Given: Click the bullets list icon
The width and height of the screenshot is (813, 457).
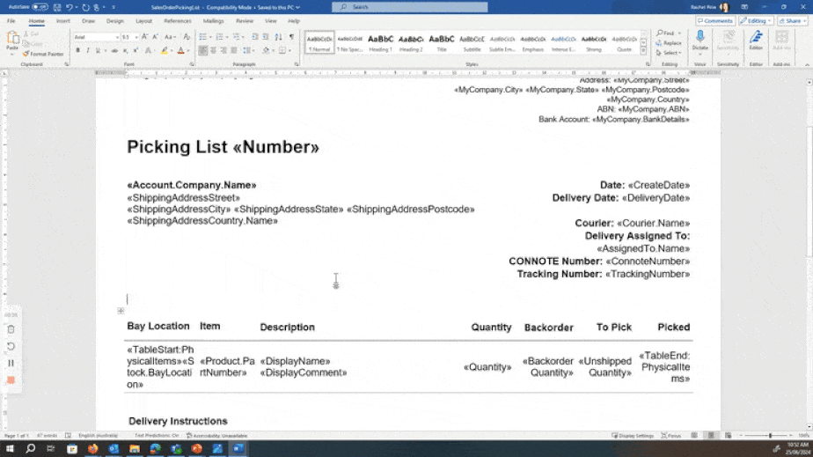Looking at the screenshot, I should (203, 37).
